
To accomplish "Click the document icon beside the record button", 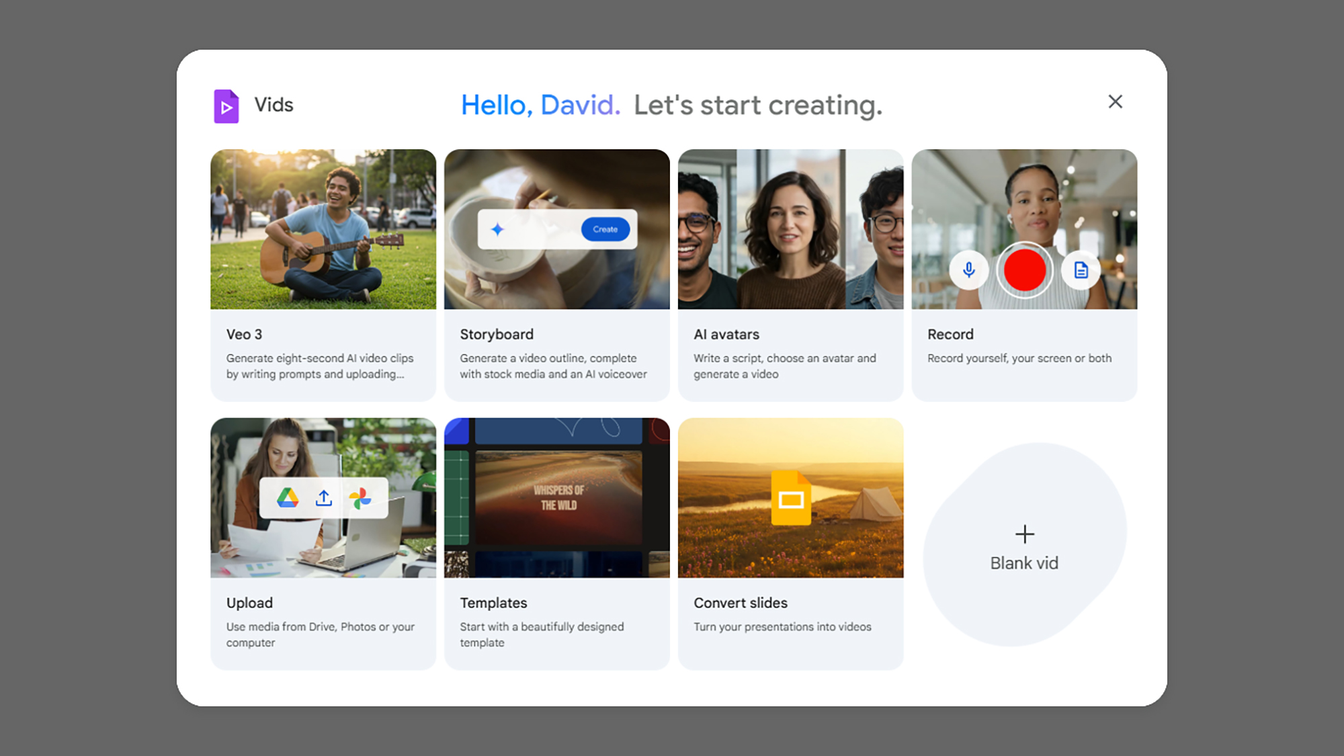I will click(1081, 271).
